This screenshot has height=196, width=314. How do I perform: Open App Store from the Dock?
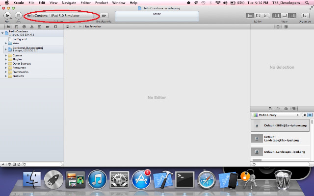click(141, 179)
